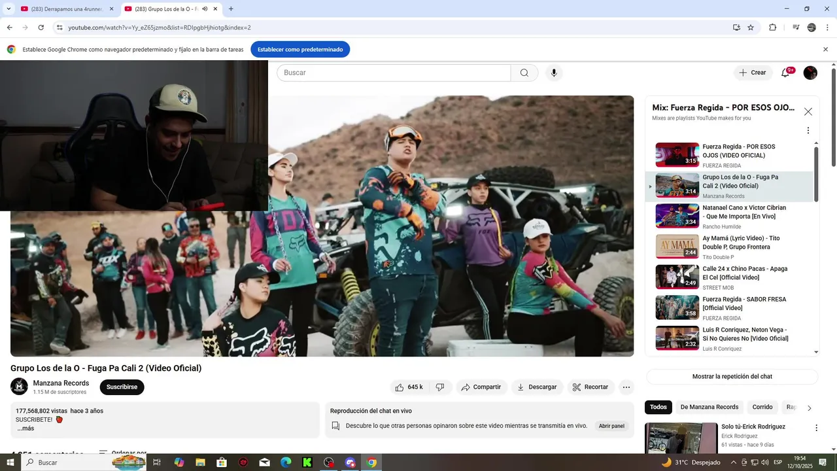Play Calle 24 Apaga El Cel thumbnail
837x471 pixels.
(677, 277)
